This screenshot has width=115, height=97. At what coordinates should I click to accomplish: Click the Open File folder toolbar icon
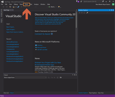coord(14,7)
